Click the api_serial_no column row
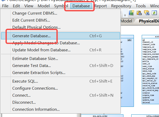Viewport: 159px width, 117px height. (x=149, y=81)
